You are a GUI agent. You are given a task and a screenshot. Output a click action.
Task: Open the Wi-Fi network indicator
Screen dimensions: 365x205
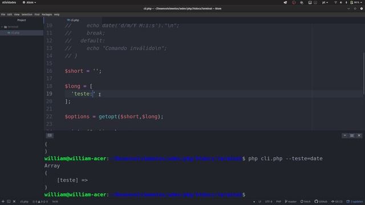click(x=335, y=2)
